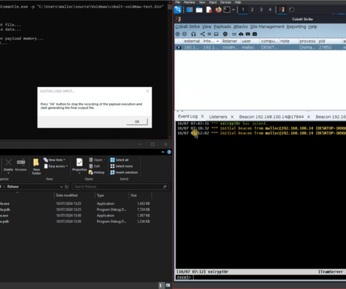Viewport: 346px width, 289px height.
Task: Open the address bar history dropdown chevron
Action: [61, 187]
